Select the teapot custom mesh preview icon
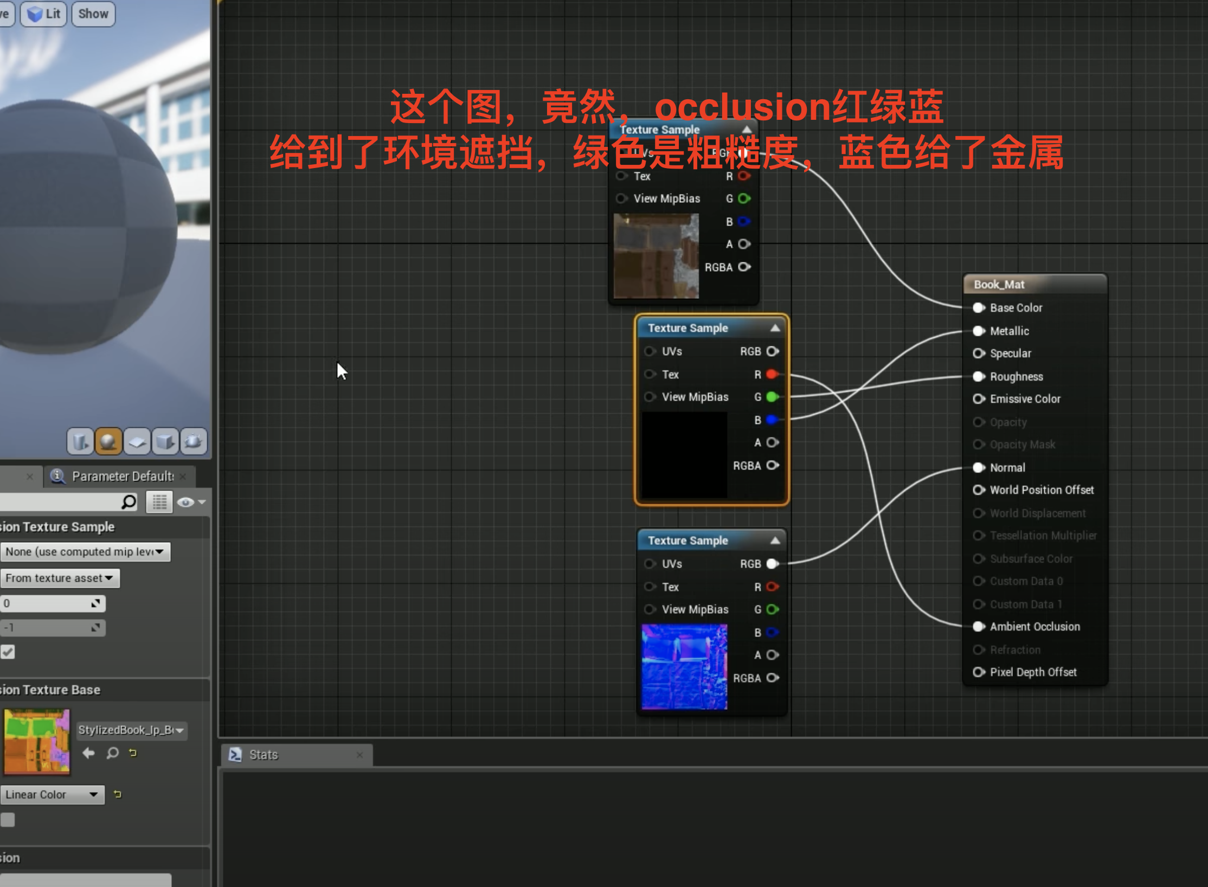 tap(194, 441)
